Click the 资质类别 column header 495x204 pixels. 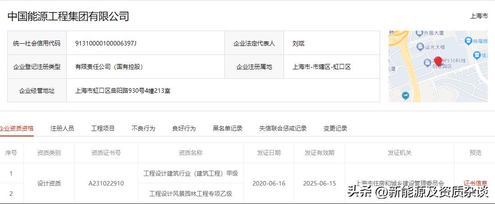coord(49,153)
